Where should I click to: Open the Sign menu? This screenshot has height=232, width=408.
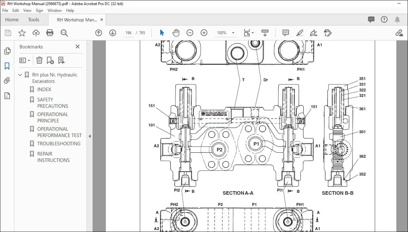[40, 11]
